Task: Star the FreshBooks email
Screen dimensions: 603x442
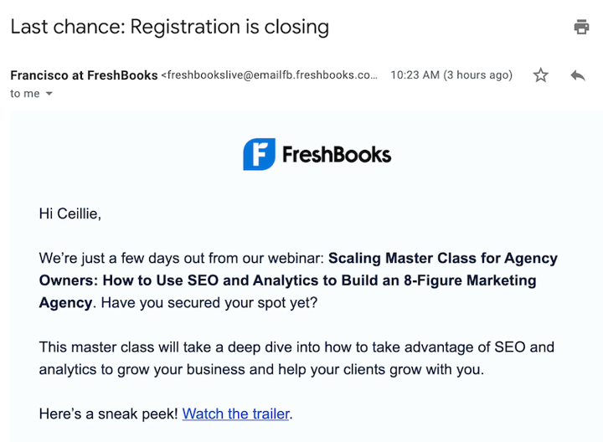Action: click(541, 75)
